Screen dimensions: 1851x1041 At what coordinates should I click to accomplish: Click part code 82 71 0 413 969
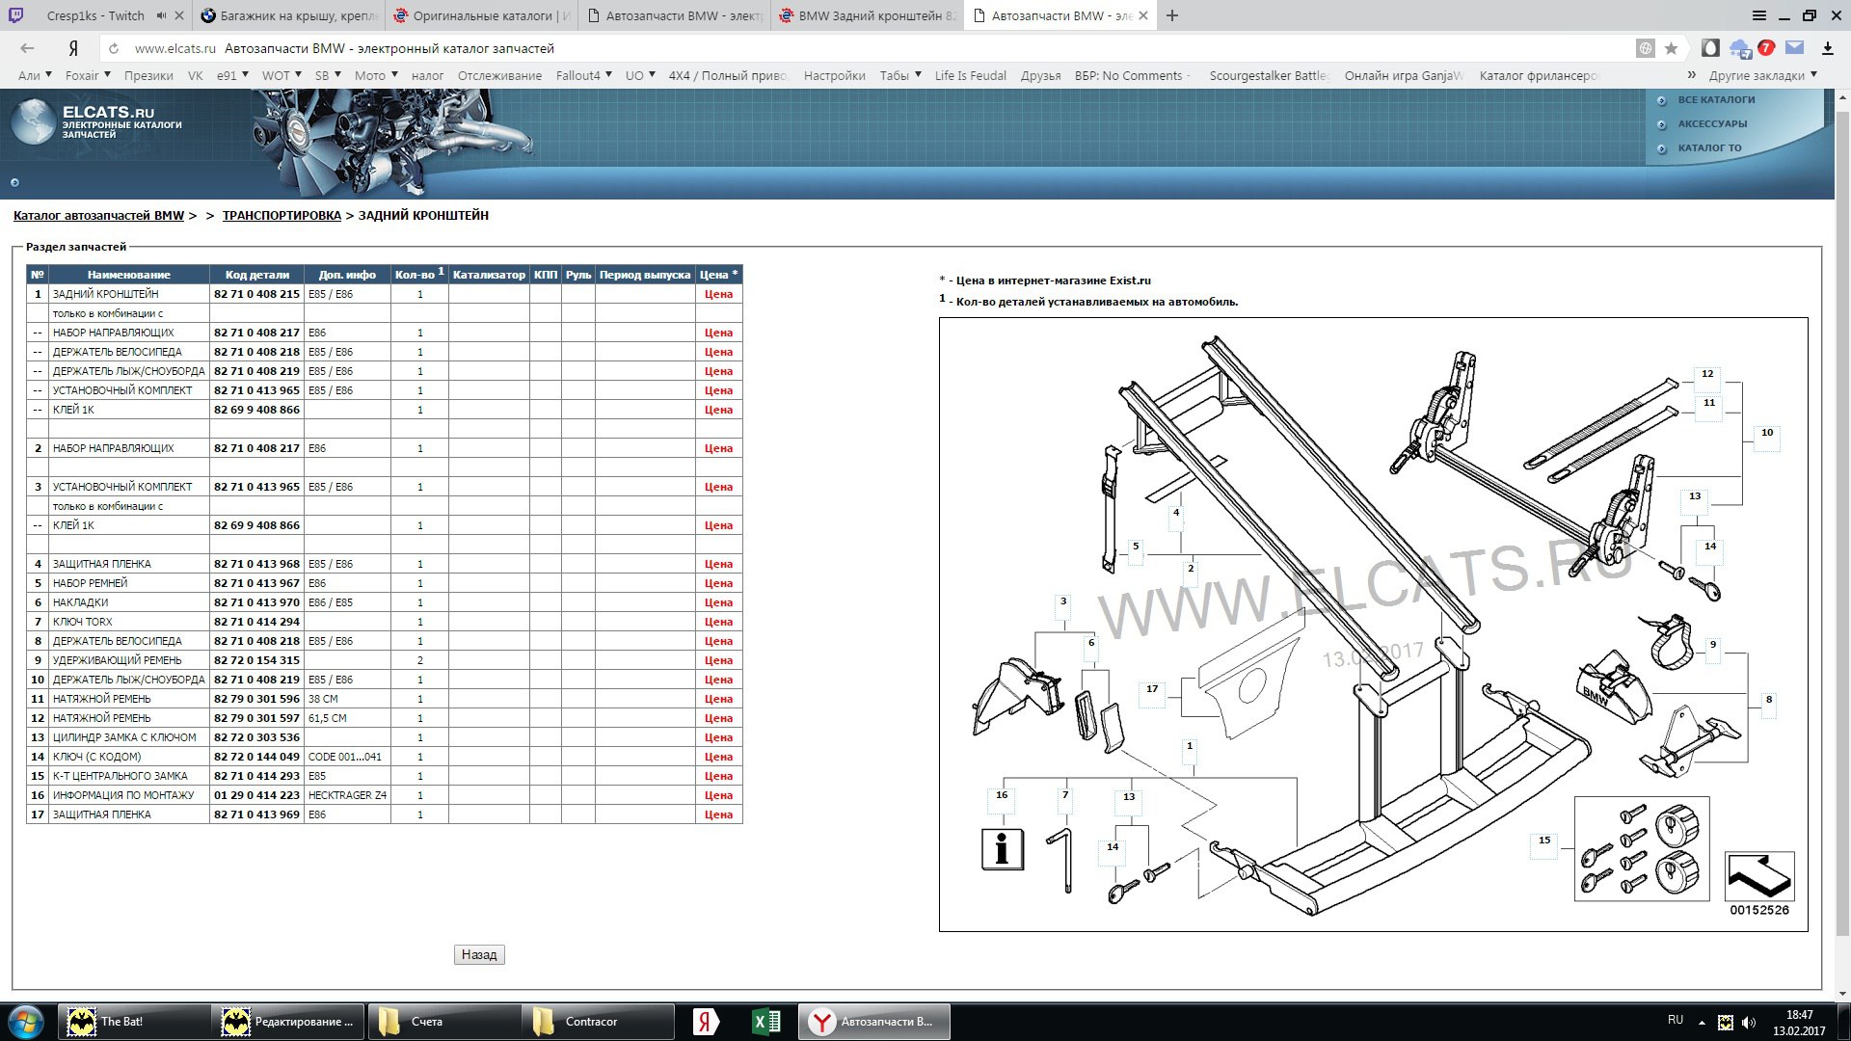pyautogui.click(x=256, y=814)
